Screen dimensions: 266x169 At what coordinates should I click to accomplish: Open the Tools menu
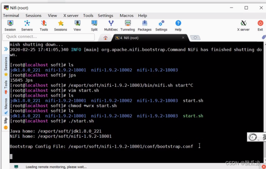point(88,15)
